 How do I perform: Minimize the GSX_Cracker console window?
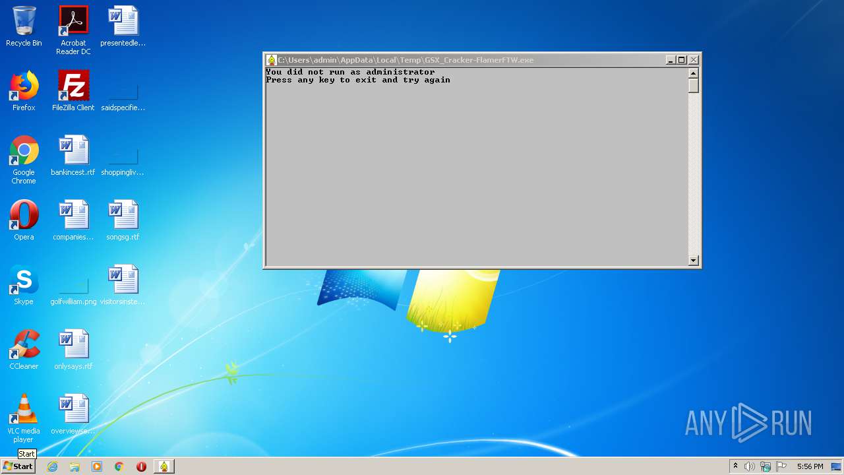click(671, 60)
